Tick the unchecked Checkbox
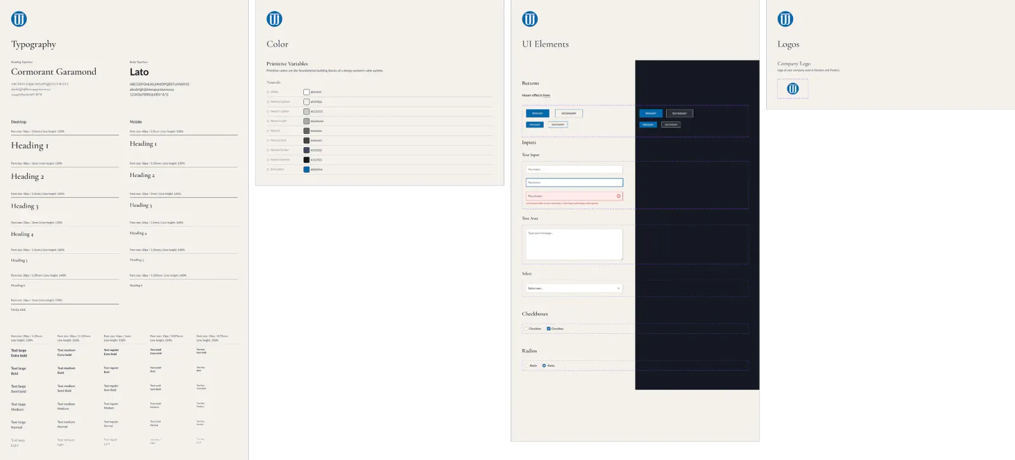 click(527, 329)
